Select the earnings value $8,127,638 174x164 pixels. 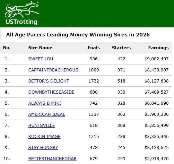(157, 81)
